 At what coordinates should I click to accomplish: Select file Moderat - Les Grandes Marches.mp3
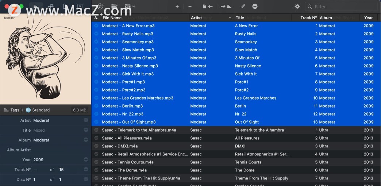coord(138,98)
